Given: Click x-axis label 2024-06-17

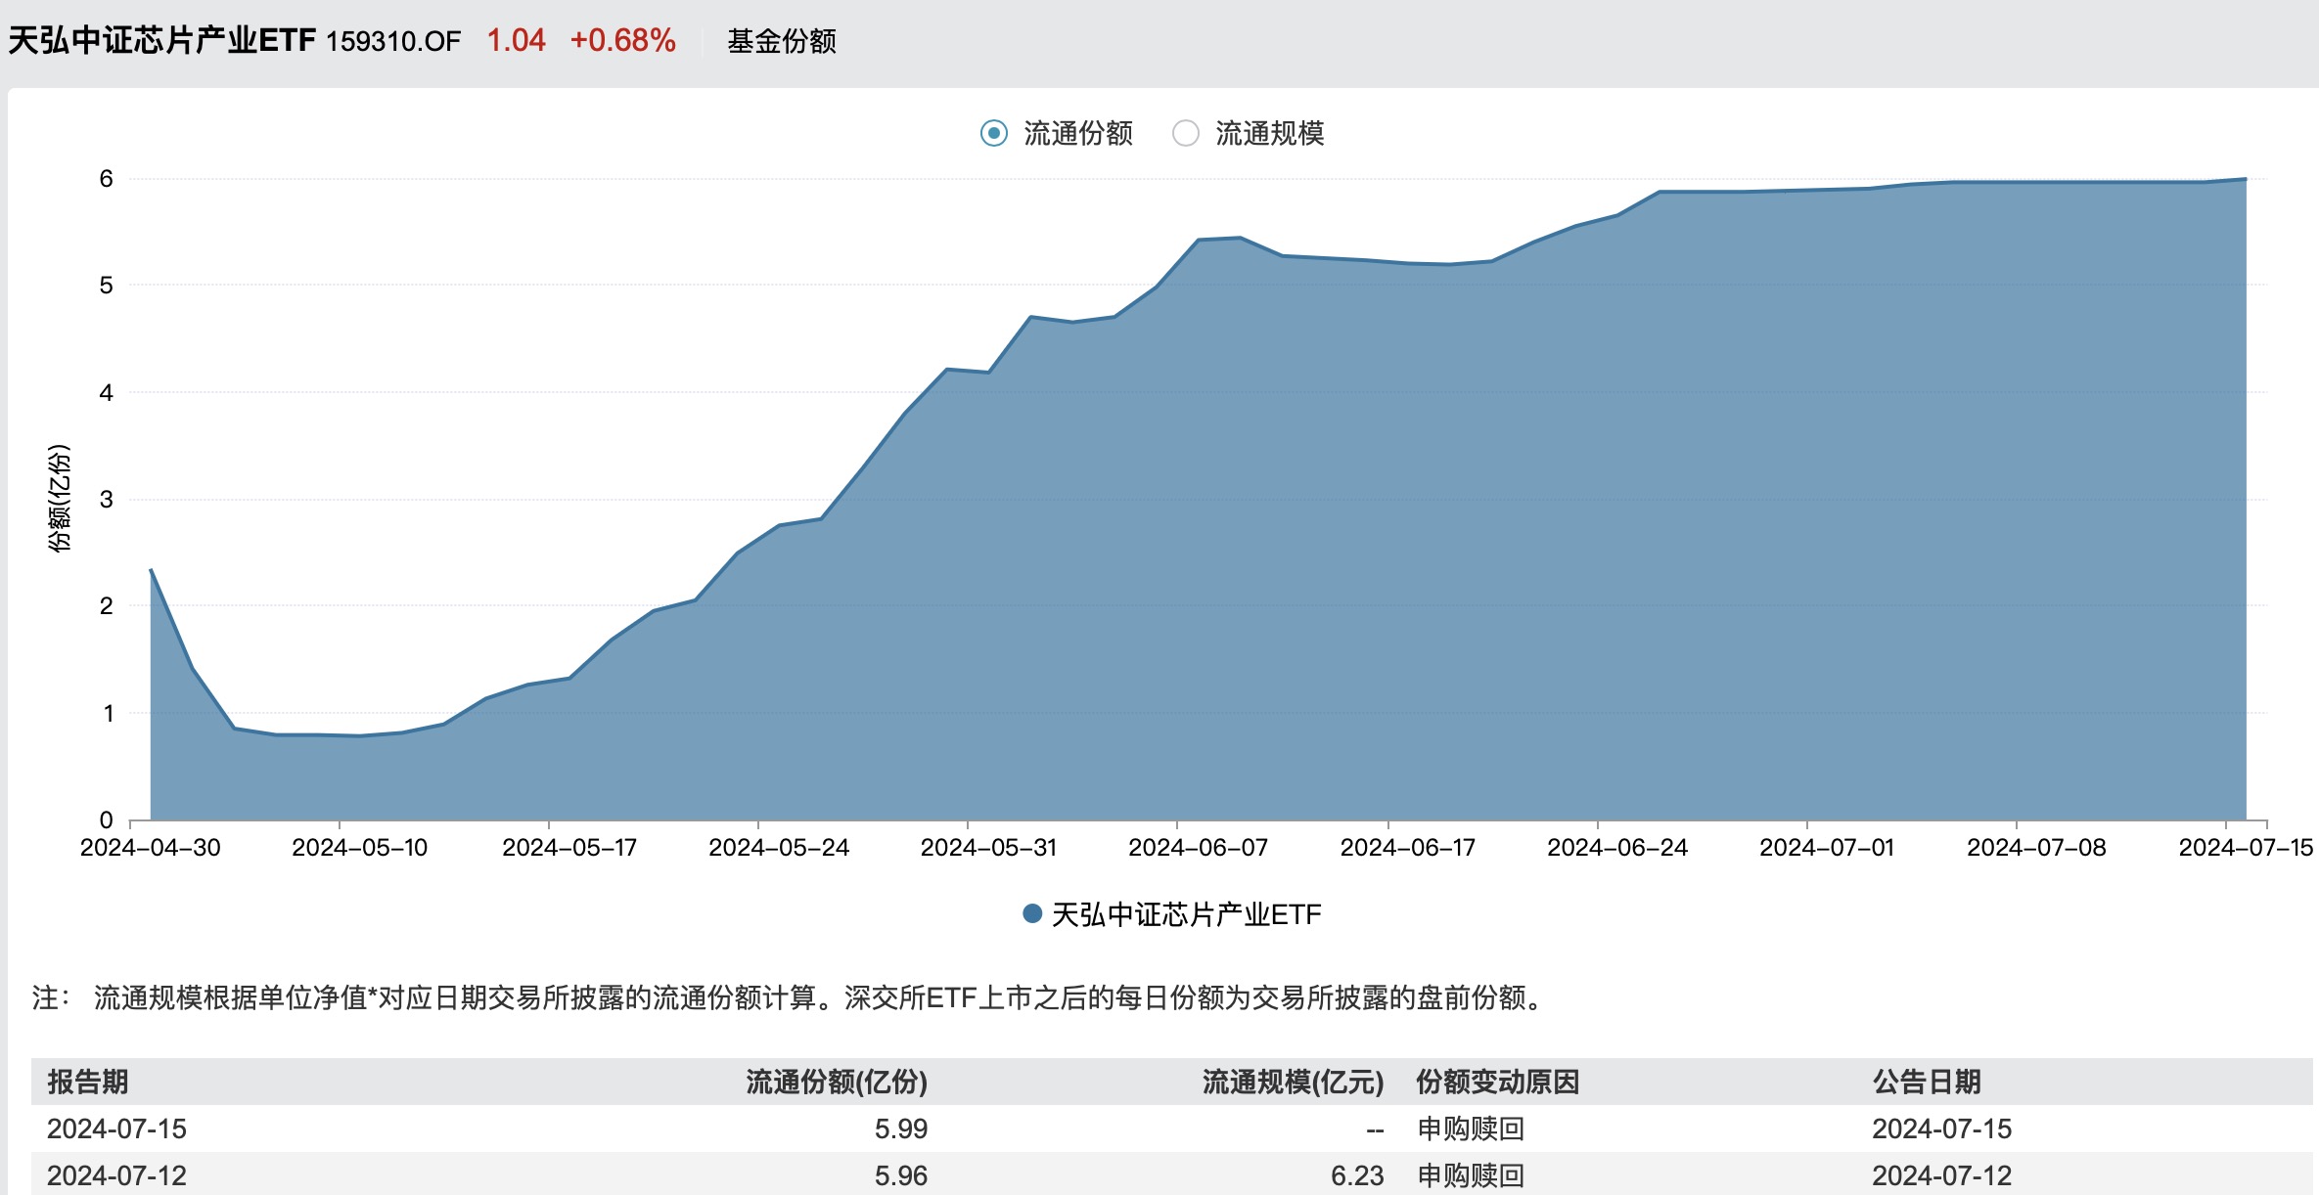Looking at the screenshot, I should 1408,848.
